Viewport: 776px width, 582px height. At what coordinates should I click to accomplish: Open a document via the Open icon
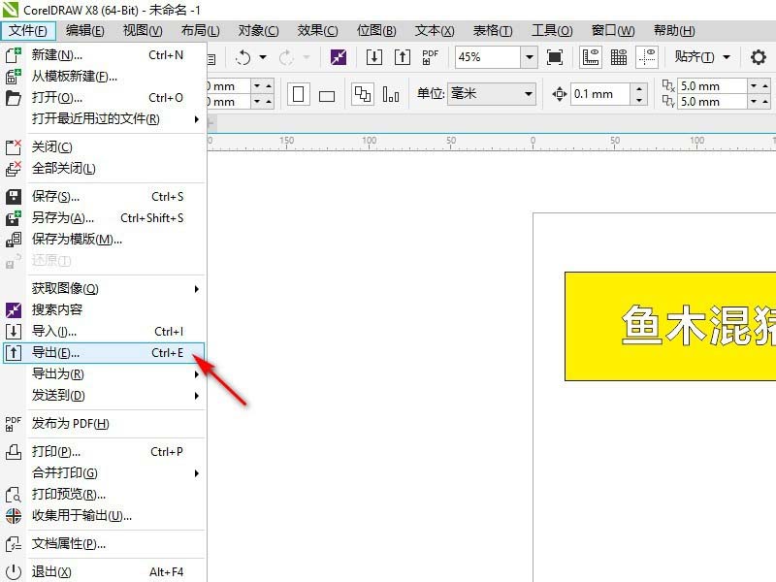click(12, 98)
